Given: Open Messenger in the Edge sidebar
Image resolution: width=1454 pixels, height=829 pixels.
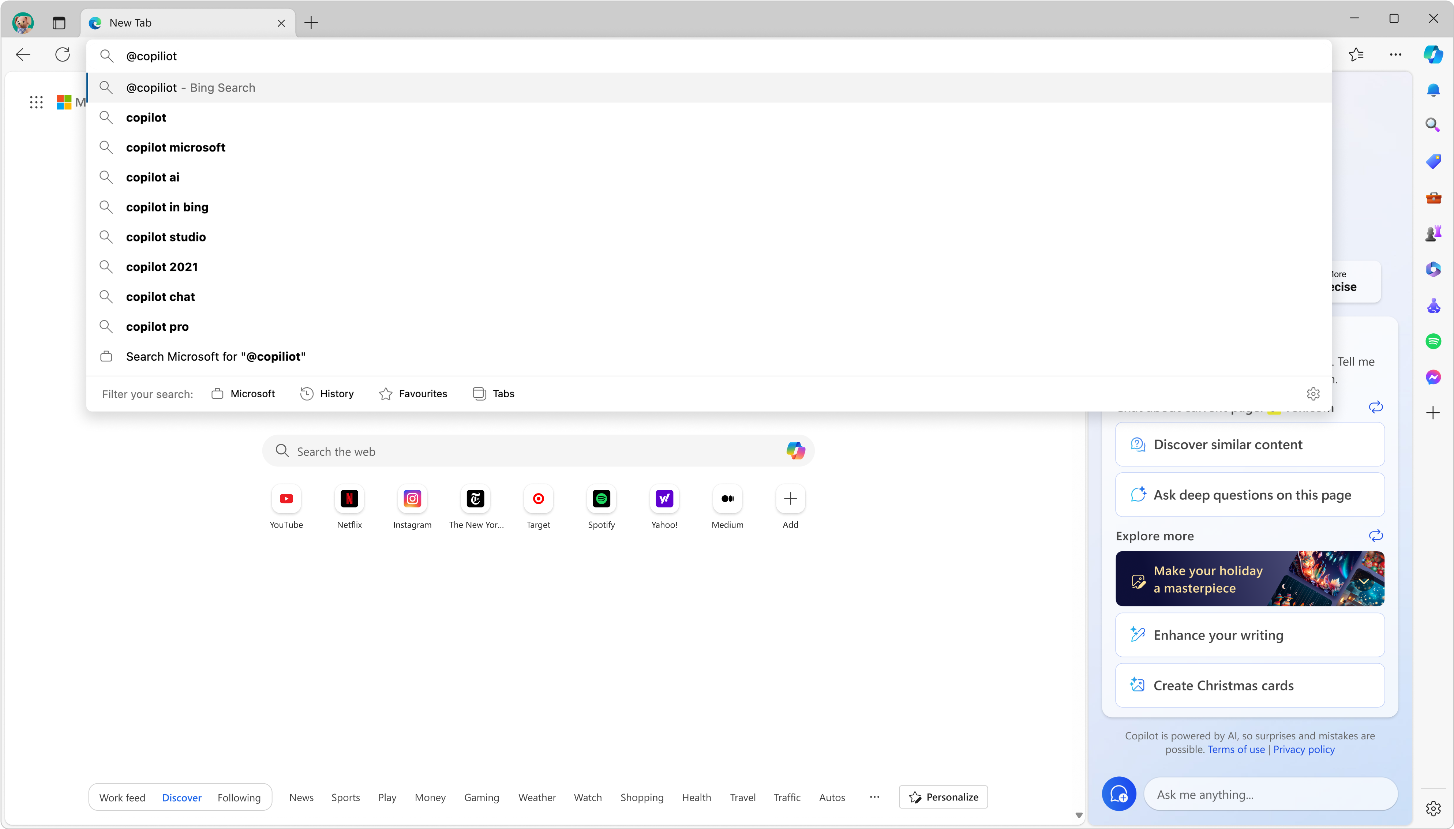Looking at the screenshot, I should (1433, 377).
